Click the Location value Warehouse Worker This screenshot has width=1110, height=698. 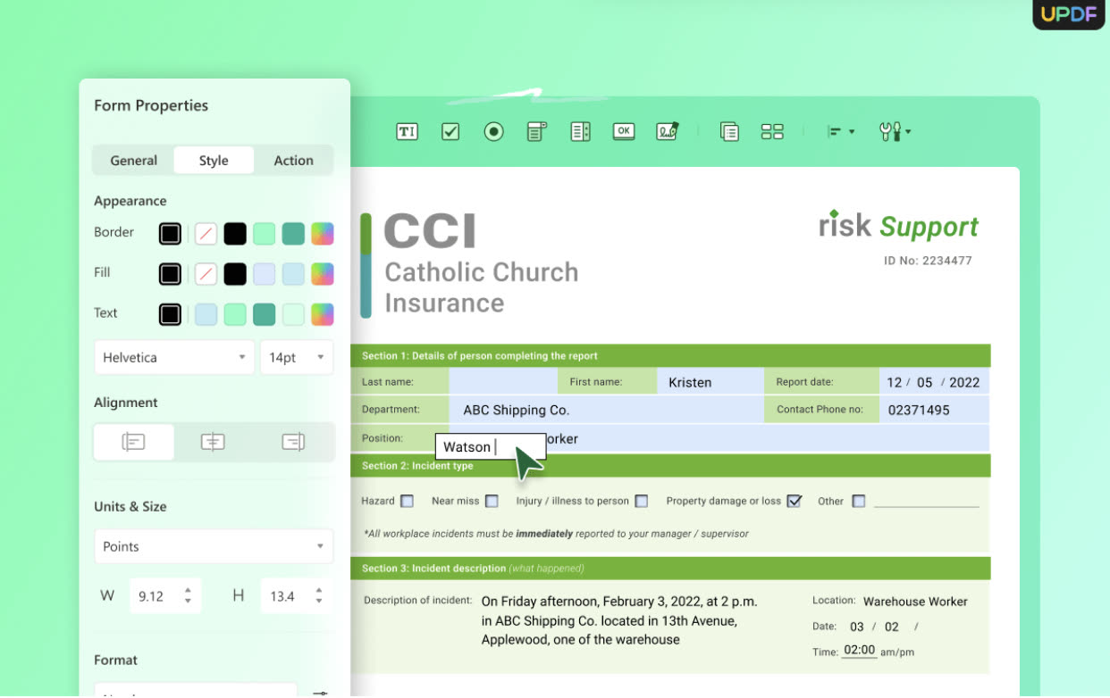tap(915, 602)
